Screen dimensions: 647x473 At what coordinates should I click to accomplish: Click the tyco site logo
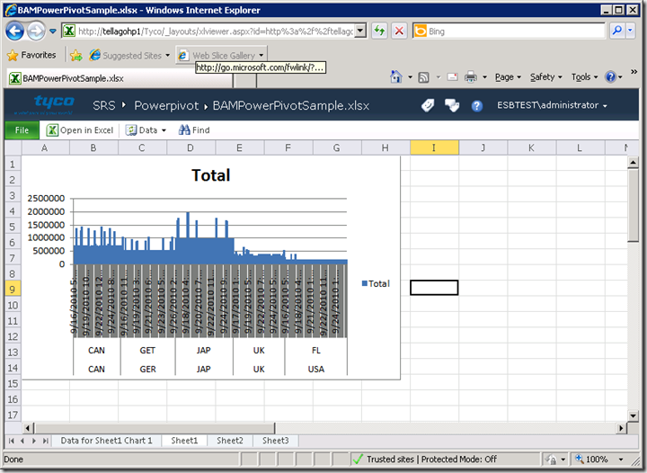pos(44,104)
